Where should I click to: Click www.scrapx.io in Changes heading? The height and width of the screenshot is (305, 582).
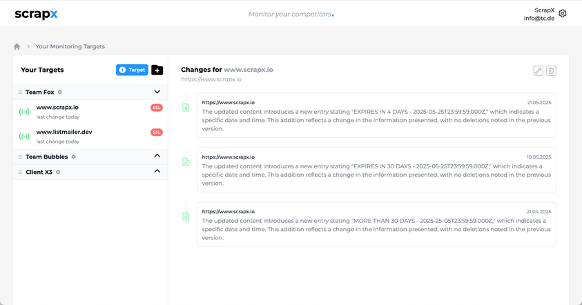tap(249, 70)
